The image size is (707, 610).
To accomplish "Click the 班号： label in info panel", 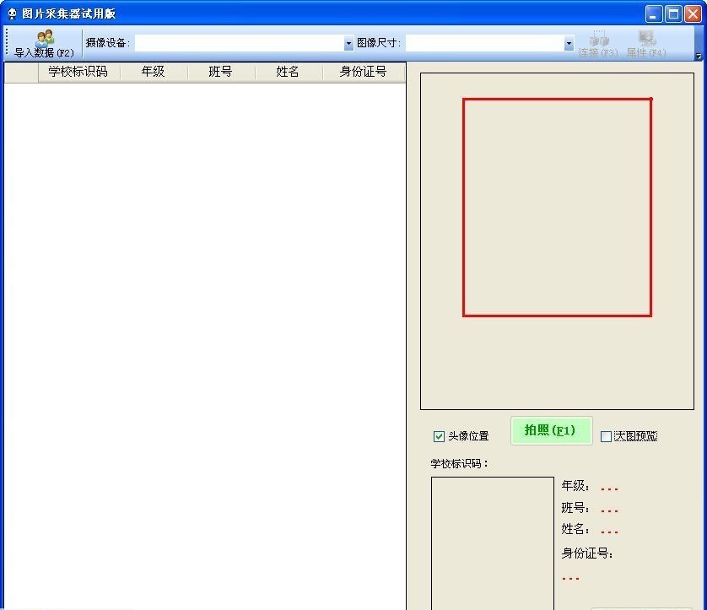I will coord(575,508).
